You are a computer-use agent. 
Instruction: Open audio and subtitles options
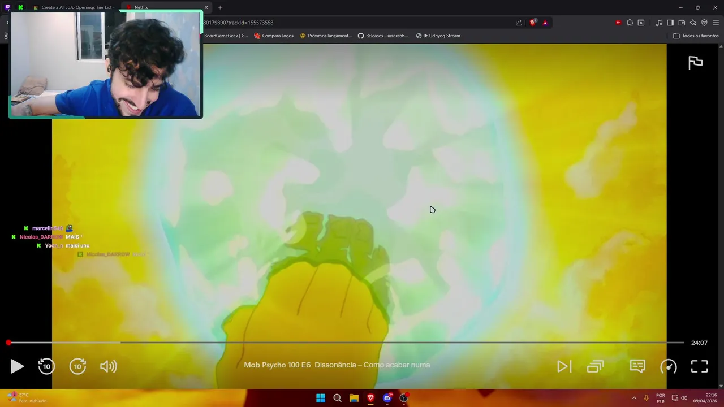637,366
